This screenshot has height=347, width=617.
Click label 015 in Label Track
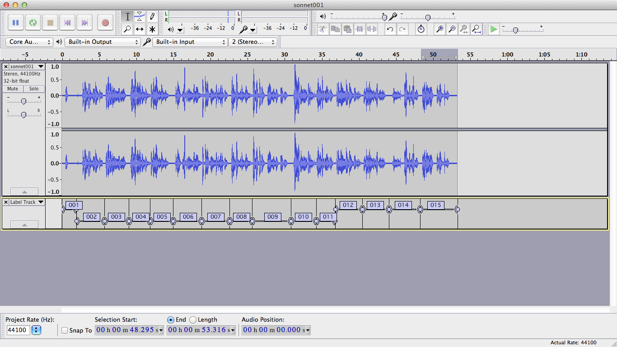(435, 205)
